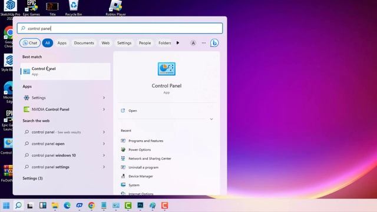Expand more actions chevron below Open
The image size is (377, 212).
tap(211, 119)
